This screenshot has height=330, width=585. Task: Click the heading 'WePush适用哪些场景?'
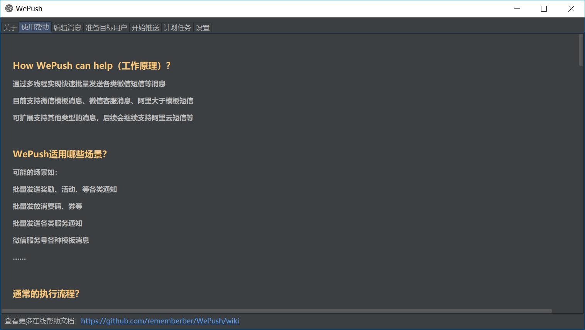pyautogui.click(x=60, y=154)
